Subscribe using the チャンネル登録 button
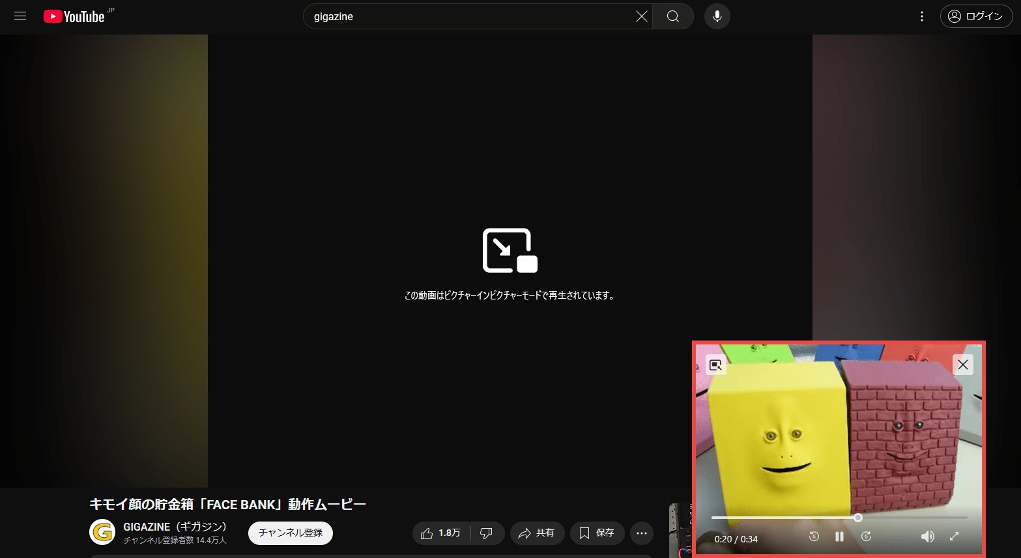 click(x=291, y=533)
